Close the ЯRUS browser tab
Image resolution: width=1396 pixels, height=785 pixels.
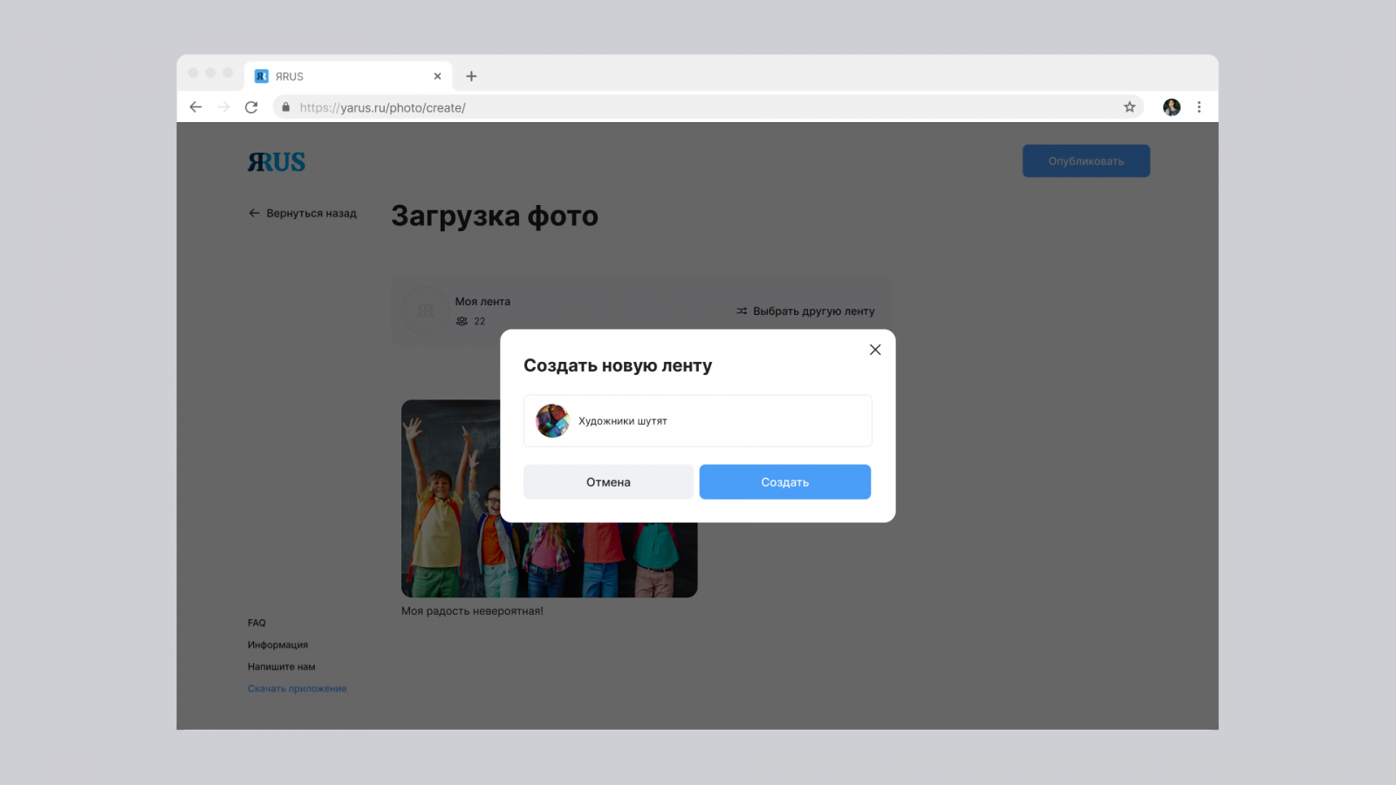[437, 76]
